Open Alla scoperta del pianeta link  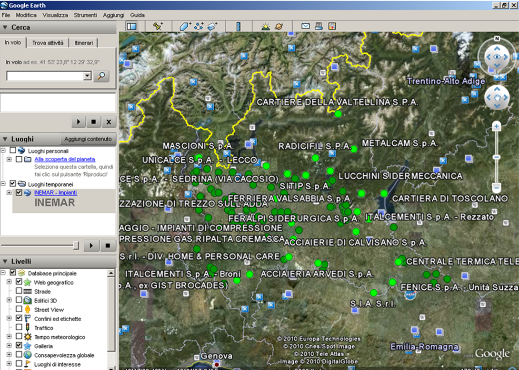65,159
